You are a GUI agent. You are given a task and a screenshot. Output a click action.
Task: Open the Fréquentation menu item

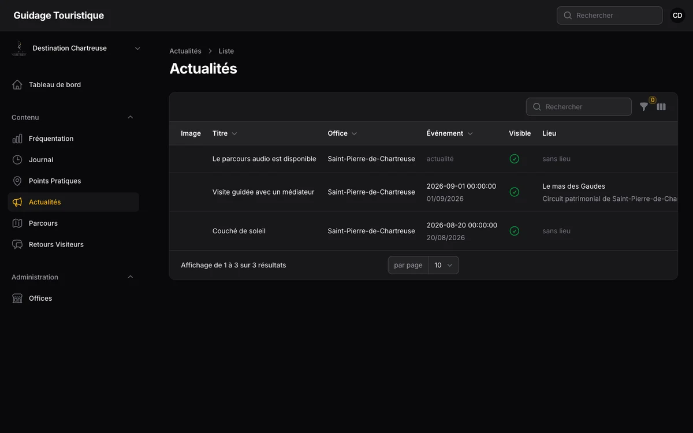73,139
